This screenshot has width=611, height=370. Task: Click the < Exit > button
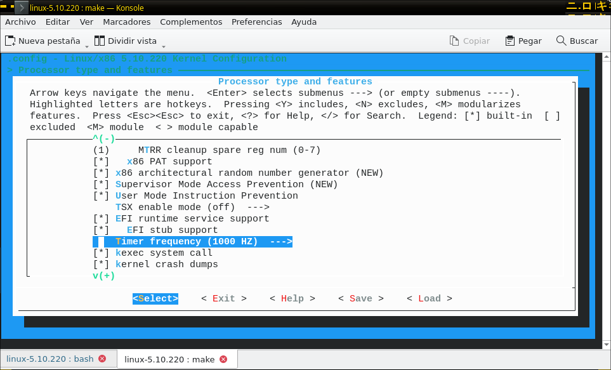point(224,299)
